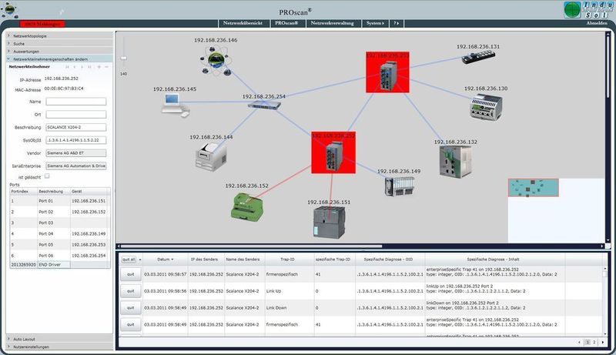The image size is (616, 355).
Task: Open the Netzwerkübersicht menu
Action: pyautogui.click(x=243, y=23)
